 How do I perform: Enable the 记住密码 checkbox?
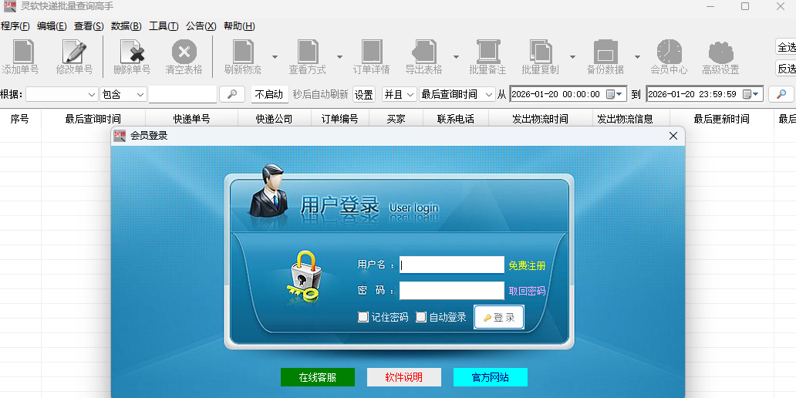point(363,317)
